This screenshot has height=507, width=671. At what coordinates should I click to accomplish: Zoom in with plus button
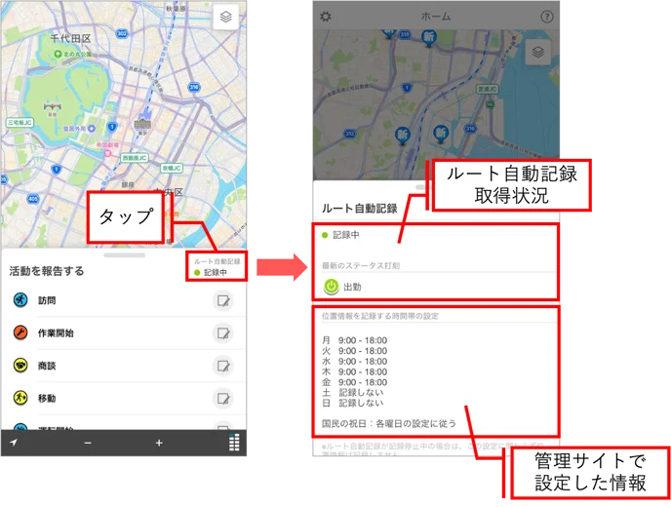[159, 443]
